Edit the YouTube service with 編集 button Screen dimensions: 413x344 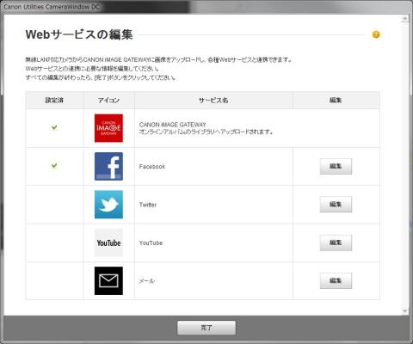pos(336,243)
